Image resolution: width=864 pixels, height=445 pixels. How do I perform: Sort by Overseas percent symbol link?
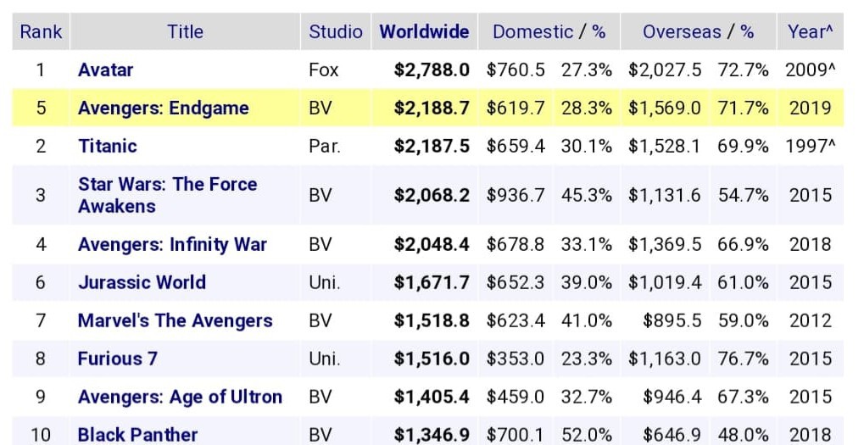point(747,32)
